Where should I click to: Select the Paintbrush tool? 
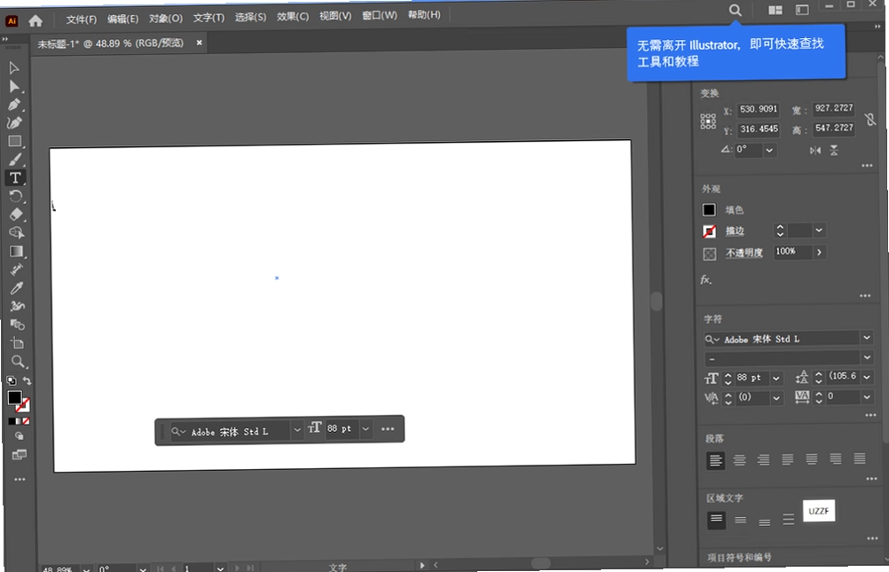click(15, 160)
